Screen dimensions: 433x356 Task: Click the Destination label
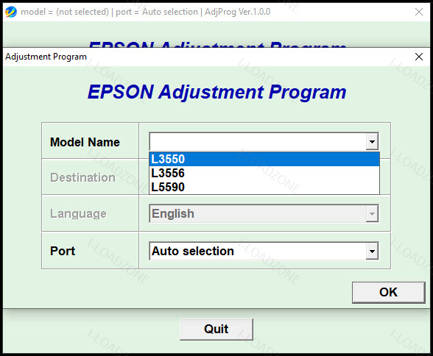click(82, 177)
